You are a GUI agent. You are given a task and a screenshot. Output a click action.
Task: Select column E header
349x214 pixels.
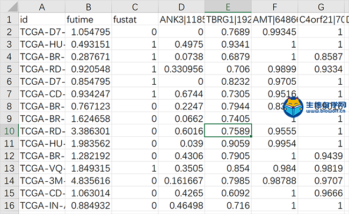[x=228, y=6]
